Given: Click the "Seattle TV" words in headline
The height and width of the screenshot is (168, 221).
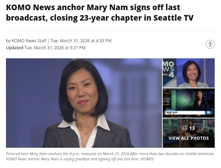Looking at the screenshot, I should pos(174,17).
